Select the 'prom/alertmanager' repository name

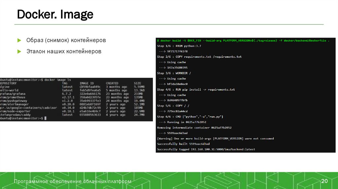click(14, 104)
